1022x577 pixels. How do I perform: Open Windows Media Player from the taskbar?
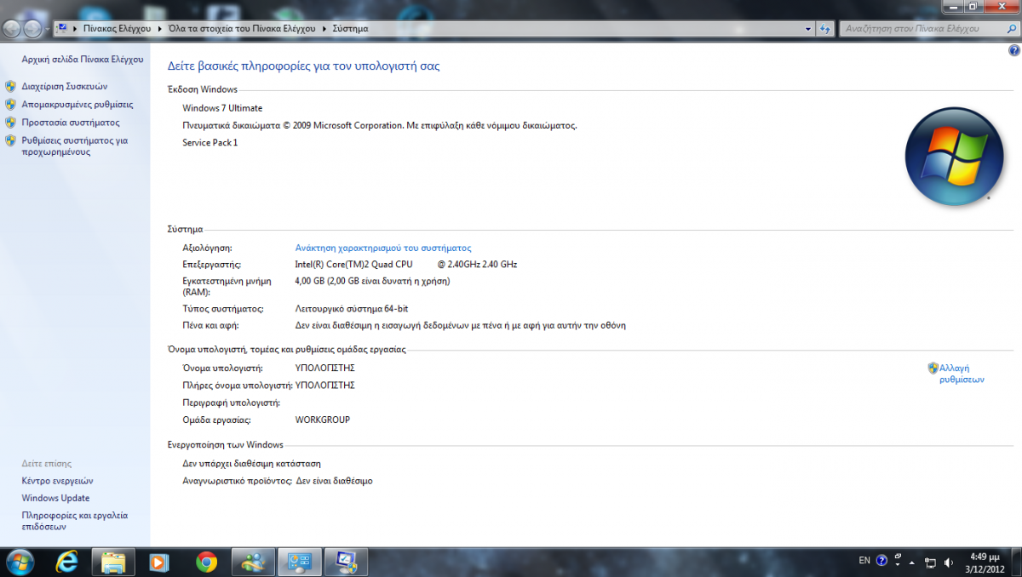pos(158,562)
